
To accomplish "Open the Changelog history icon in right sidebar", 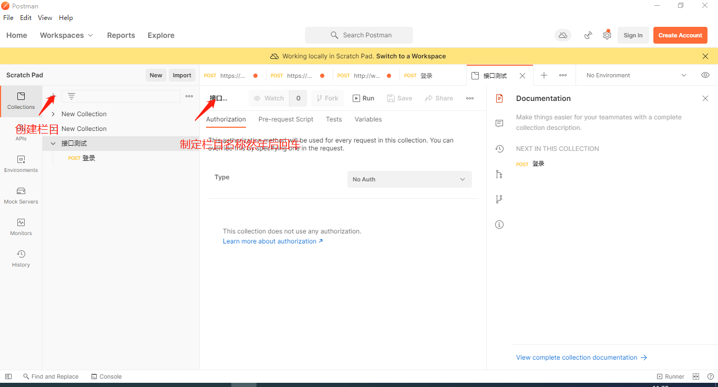I will [499, 149].
